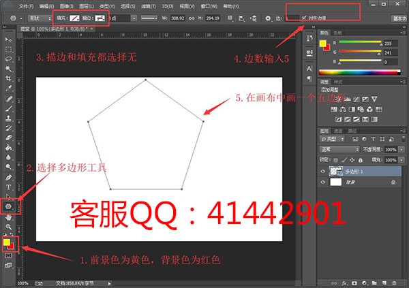Viewport: 409px width, 288px height.
Task: Toggle layer filtering switch
Action: (404, 138)
